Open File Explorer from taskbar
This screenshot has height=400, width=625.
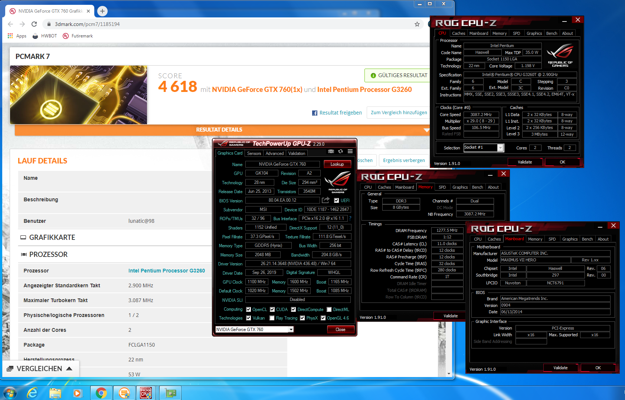coord(55,393)
